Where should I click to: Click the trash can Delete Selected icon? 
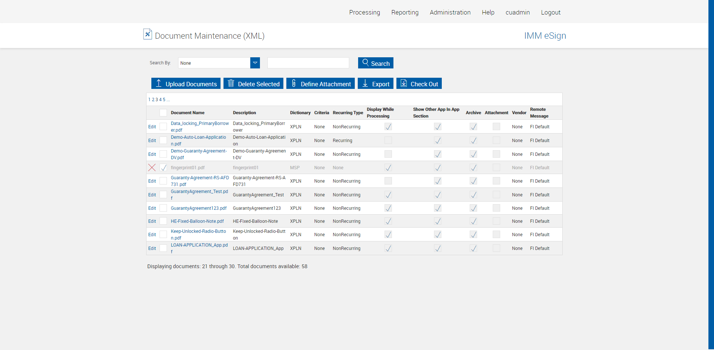tap(231, 83)
